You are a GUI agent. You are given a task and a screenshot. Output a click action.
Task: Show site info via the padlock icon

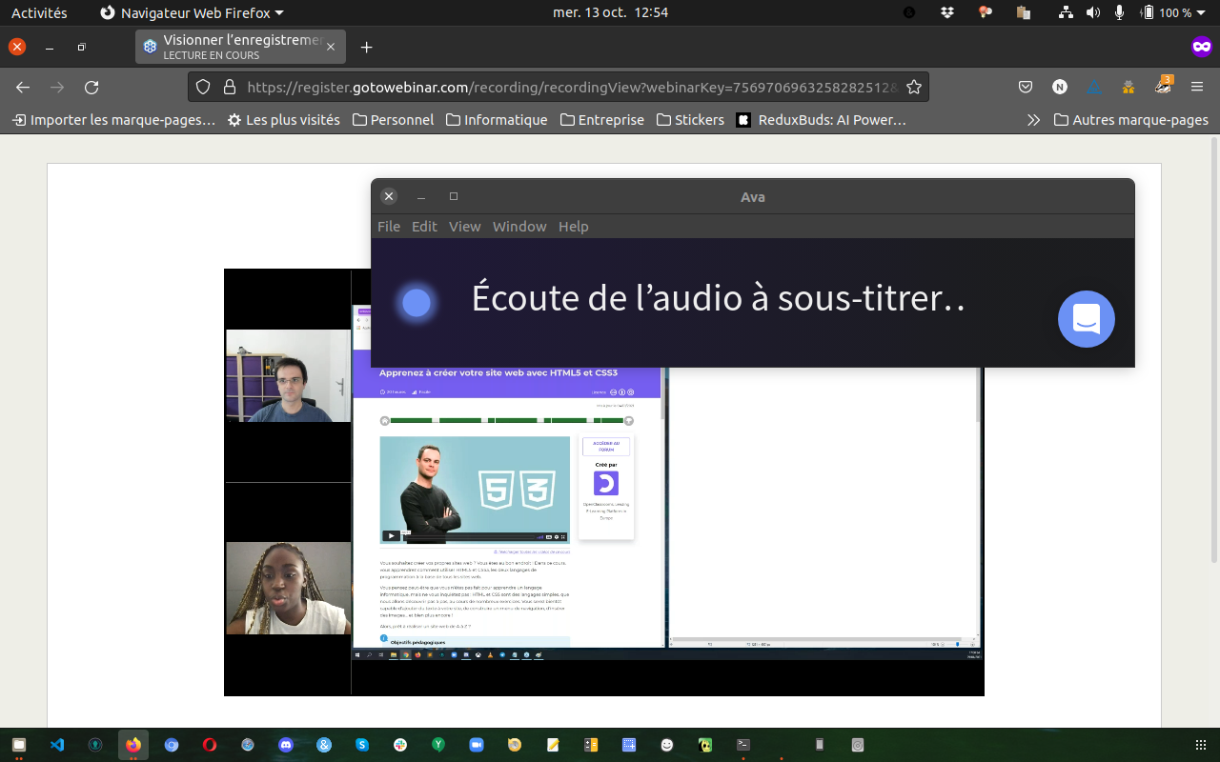(x=229, y=88)
